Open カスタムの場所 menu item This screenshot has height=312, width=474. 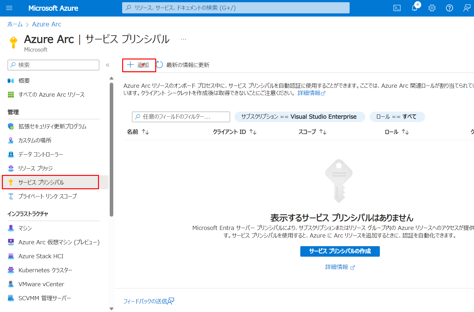[35, 141]
